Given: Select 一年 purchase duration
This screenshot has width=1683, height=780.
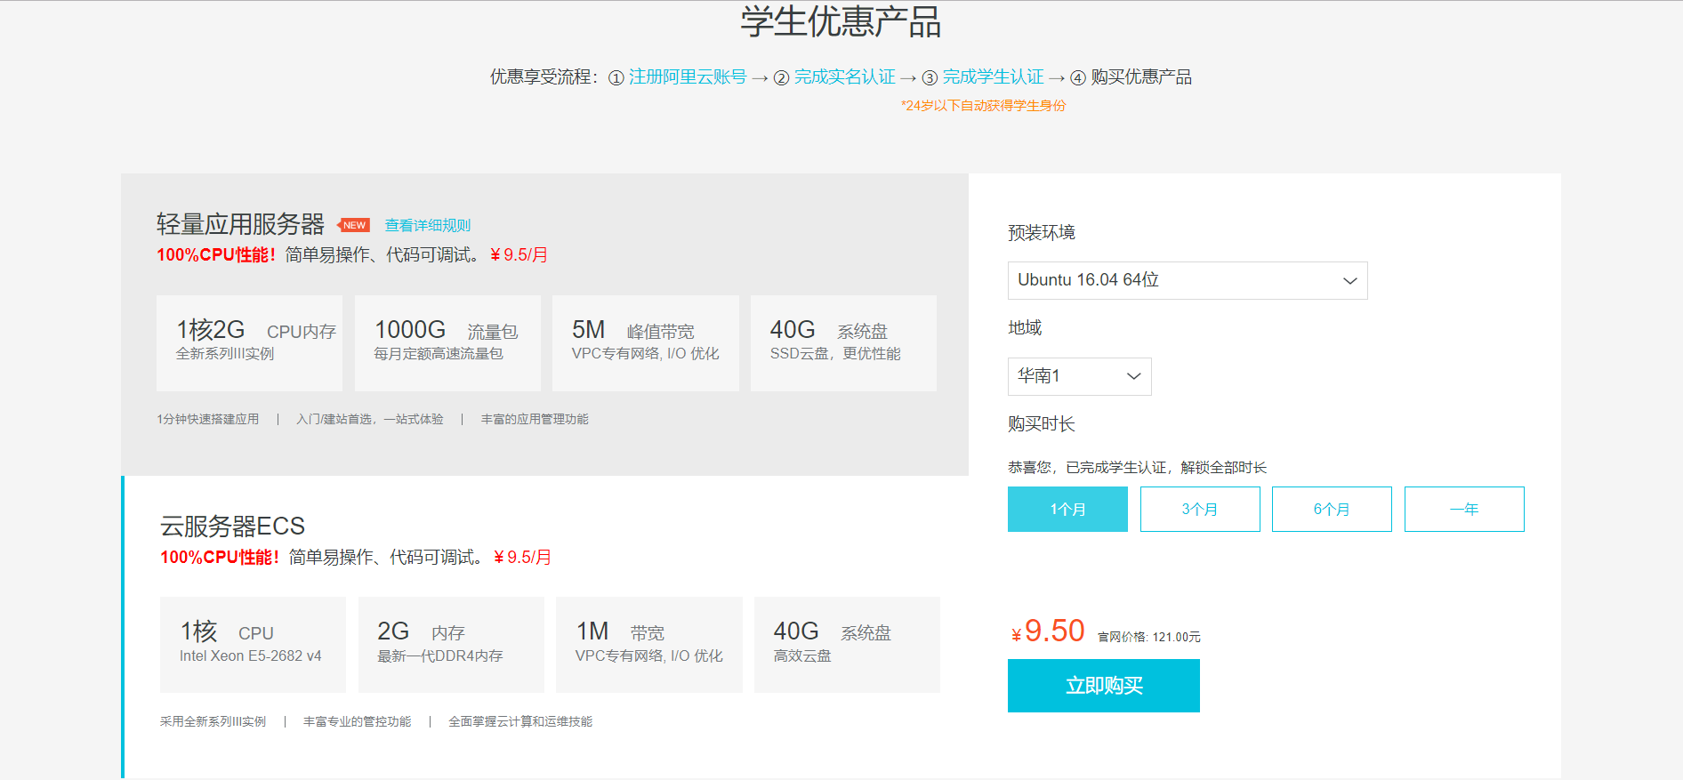Looking at the screenshot, I should pyautogui.click(x=1464, y=509).
